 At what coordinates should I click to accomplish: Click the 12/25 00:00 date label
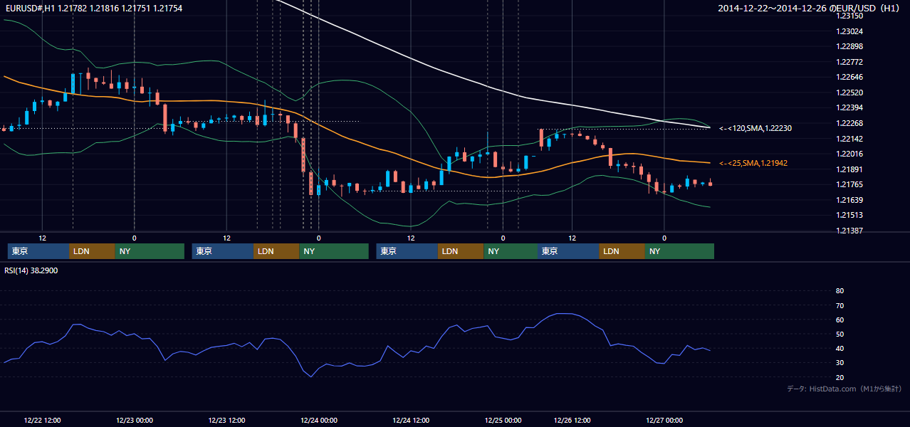click(503, 420)
